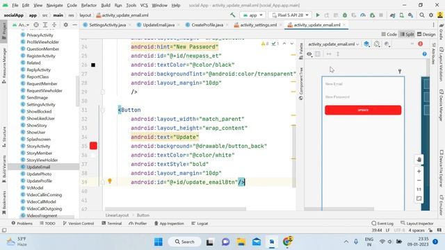Hide the project panel minus icon
Viewport: 445px width, 250px height.
(x=74, y=25)
